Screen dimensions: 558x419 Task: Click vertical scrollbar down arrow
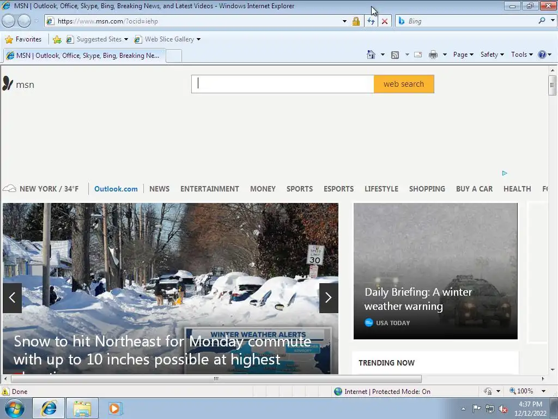[x=552, y=370]
